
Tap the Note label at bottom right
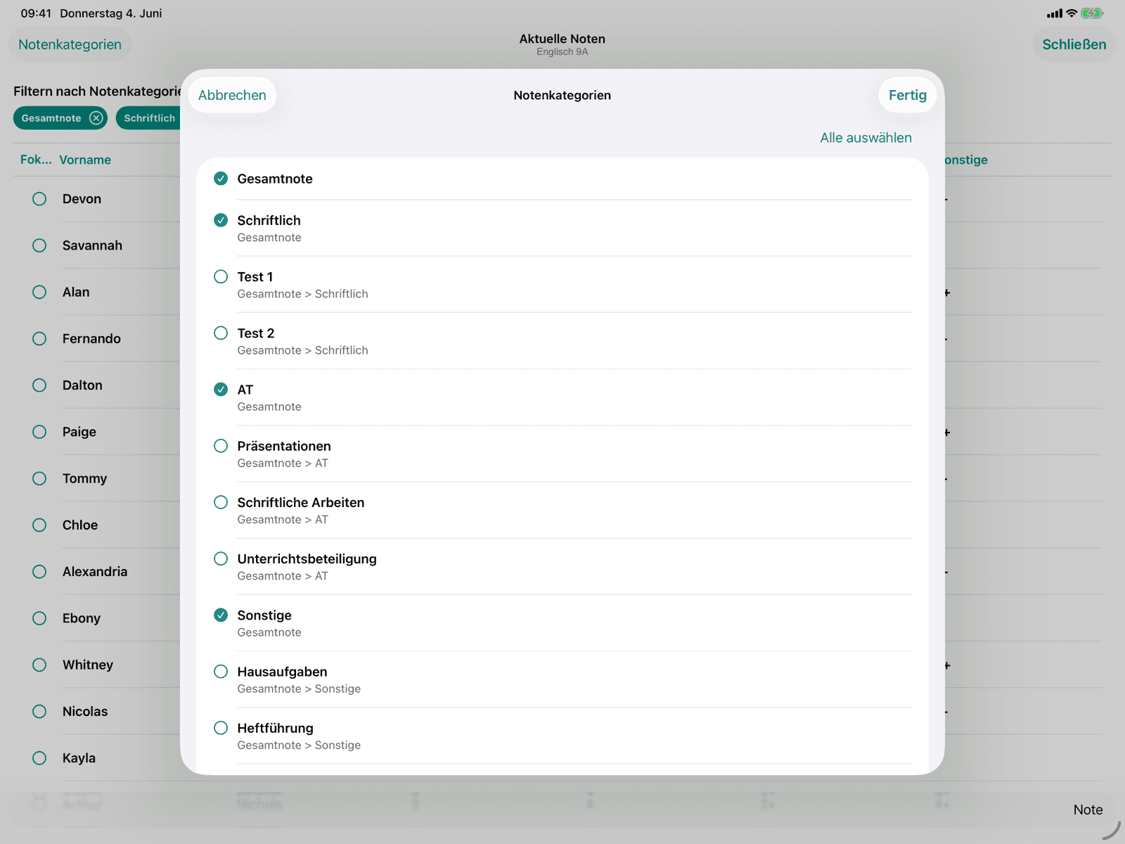[x=1088, y=810]
